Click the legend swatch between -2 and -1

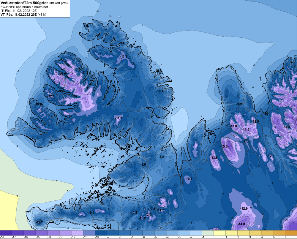tap(196, 233)
